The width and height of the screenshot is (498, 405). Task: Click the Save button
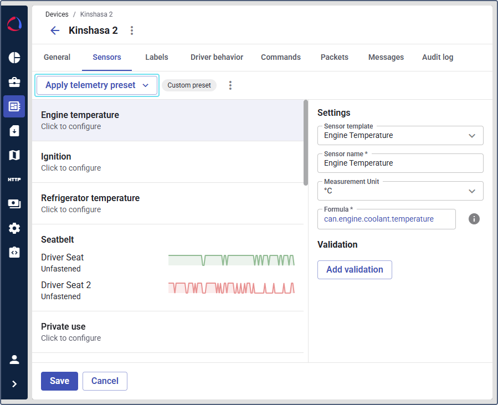(59, 381)
